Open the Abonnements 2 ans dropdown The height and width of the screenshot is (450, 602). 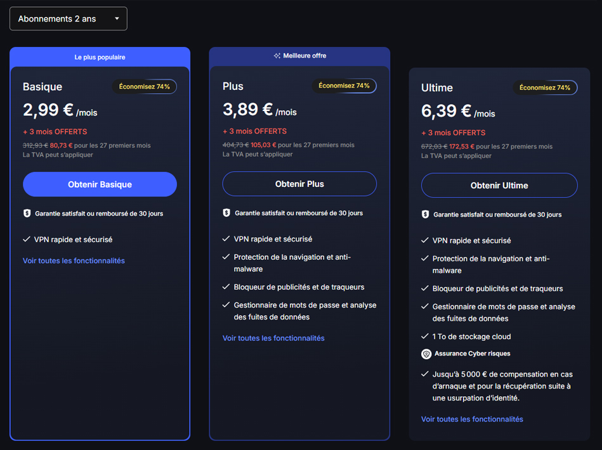pos(69,19)
